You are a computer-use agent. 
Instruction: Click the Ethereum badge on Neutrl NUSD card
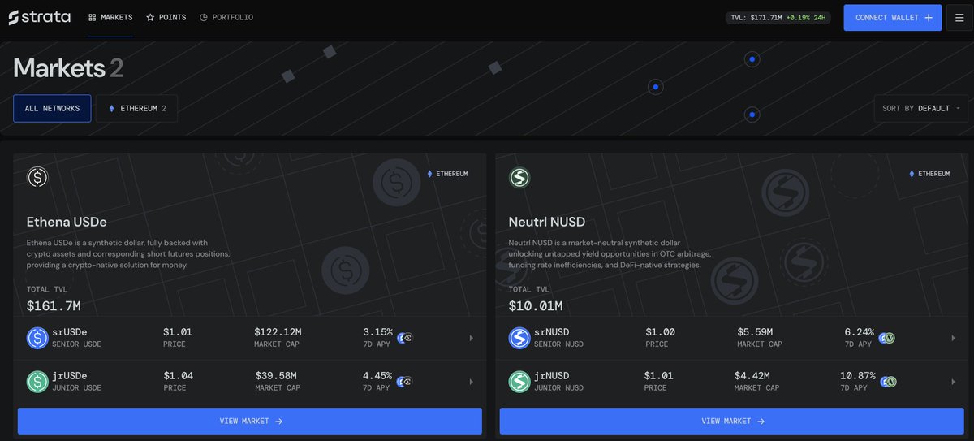929,174
